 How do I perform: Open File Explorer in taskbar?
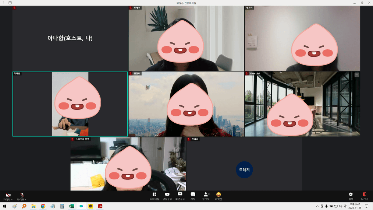click(33, 206)
